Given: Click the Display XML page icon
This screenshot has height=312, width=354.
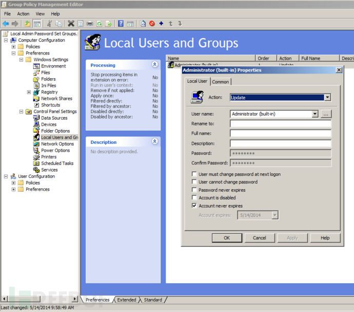Looking at the screenshot, I should tap(143, 24).
